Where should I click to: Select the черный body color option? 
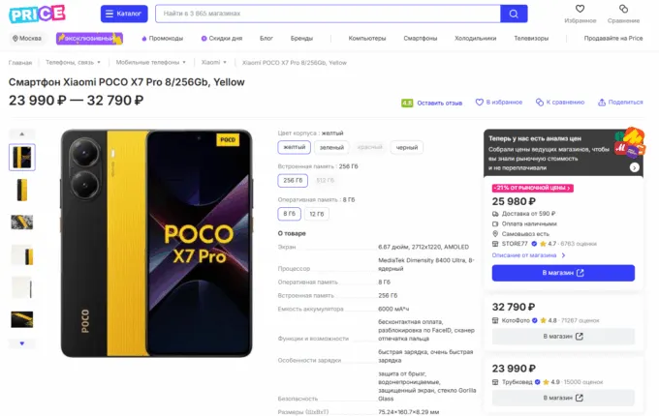pyautogui.click(x=407, y=147)
